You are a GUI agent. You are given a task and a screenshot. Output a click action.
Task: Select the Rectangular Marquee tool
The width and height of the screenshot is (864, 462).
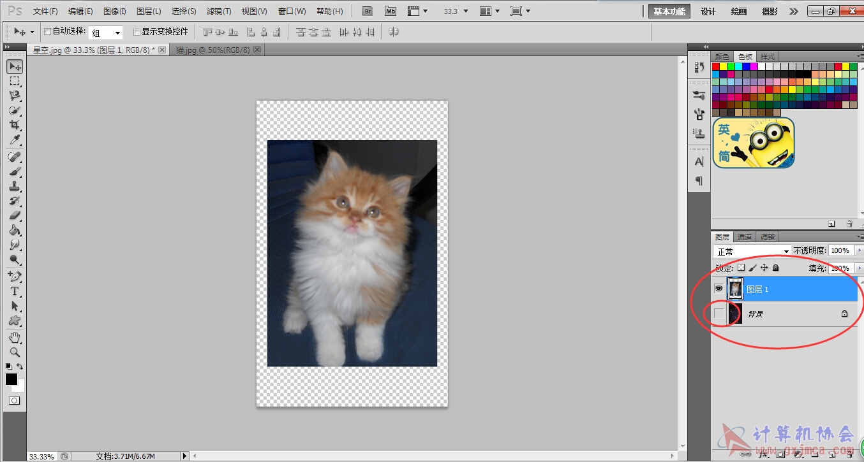[x=15, y=81]
